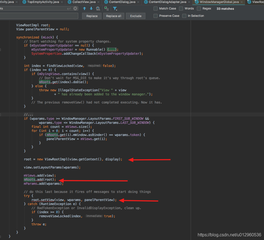Screen dimensions: 264x240
Task: Open the search filter funnel icon
Action: [115, 8]
